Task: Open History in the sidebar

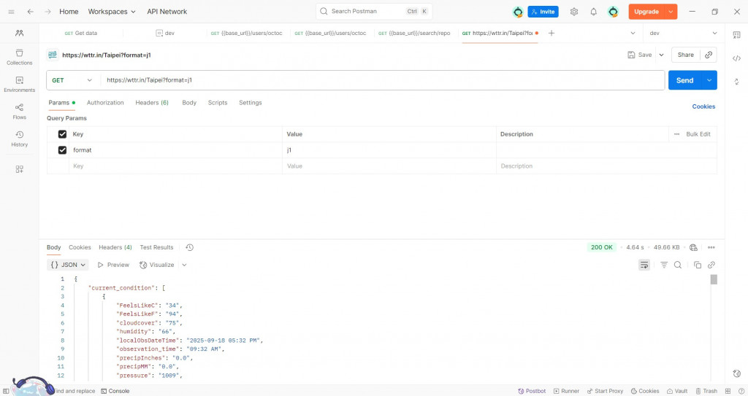Action: point(20,139)
